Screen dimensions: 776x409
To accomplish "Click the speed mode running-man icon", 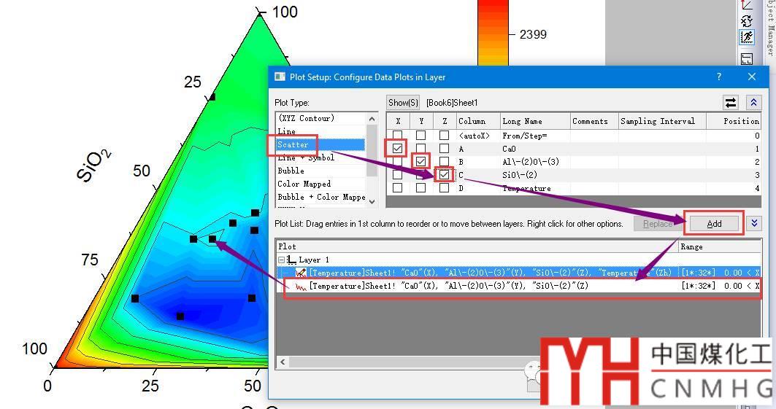I will tap(746, 37).
